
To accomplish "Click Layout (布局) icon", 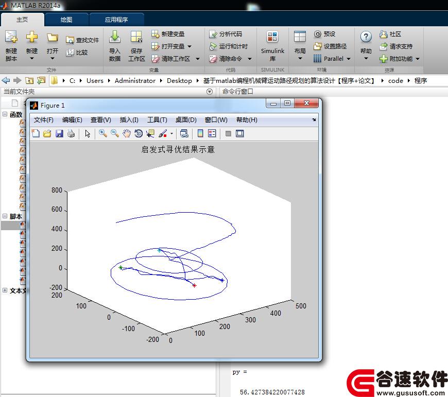I will pyautogui.click(x=300, y=37).
